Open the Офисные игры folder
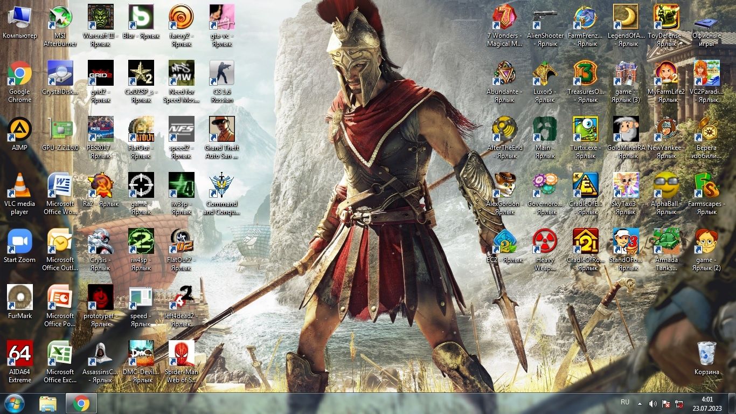The image size is (736, 414). [707, 25]
